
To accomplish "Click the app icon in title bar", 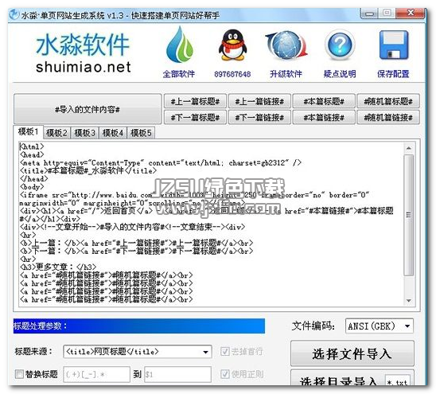I will (14, 14).
